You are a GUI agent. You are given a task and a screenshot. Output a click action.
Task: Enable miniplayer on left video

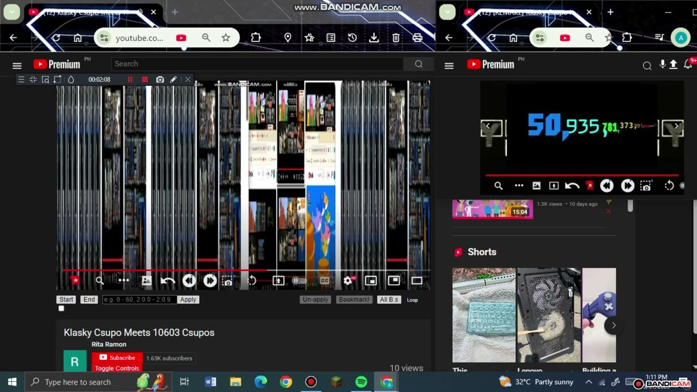click(371, 280)
